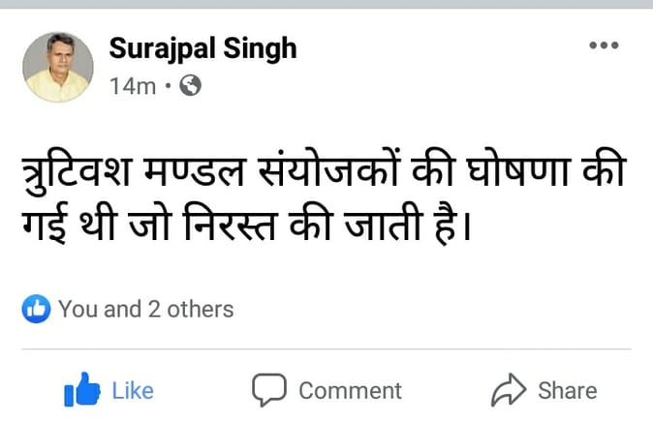
Task: Open Surajpal Singh's profile picture
Action: [x=58, y=67]
